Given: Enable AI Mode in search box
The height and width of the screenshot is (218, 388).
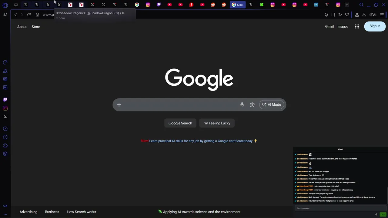Looking at the screenshot, I should [272, 105].
